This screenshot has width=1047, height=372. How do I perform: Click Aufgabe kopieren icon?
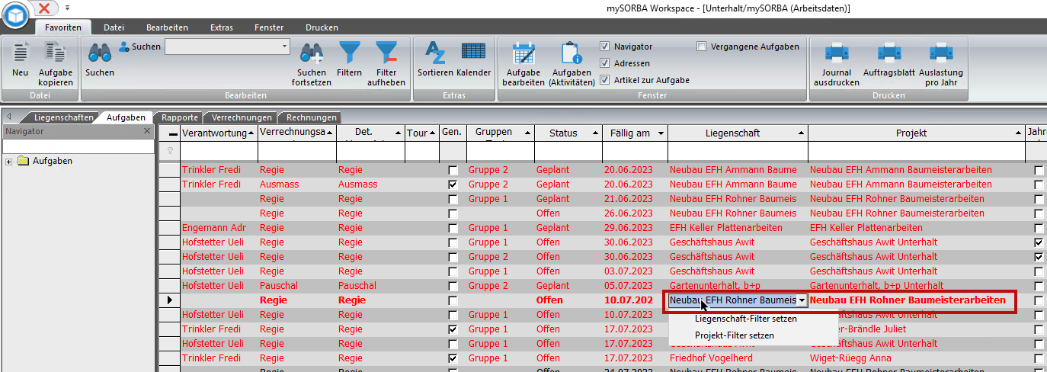tap(56, 53)
